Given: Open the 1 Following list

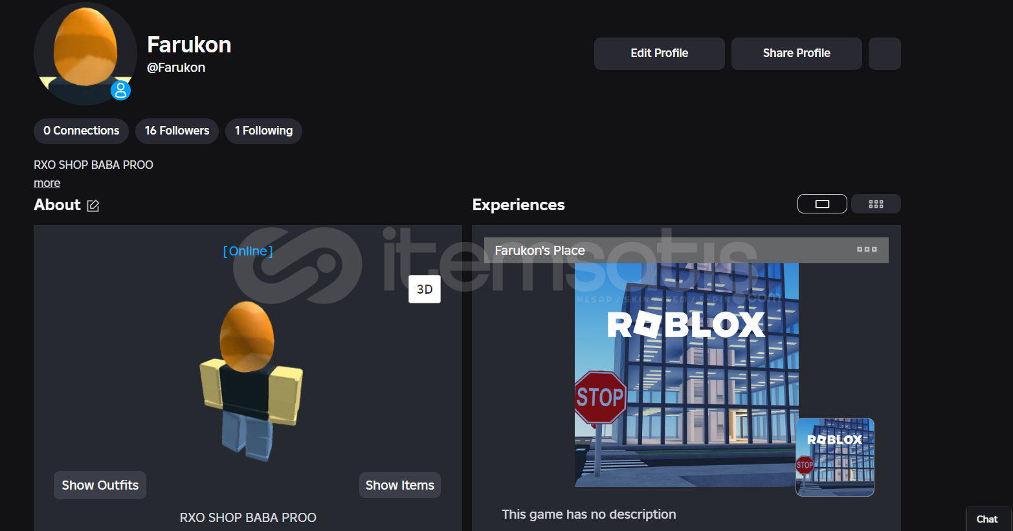Looking at the screenshot, I should click(263, 131).
